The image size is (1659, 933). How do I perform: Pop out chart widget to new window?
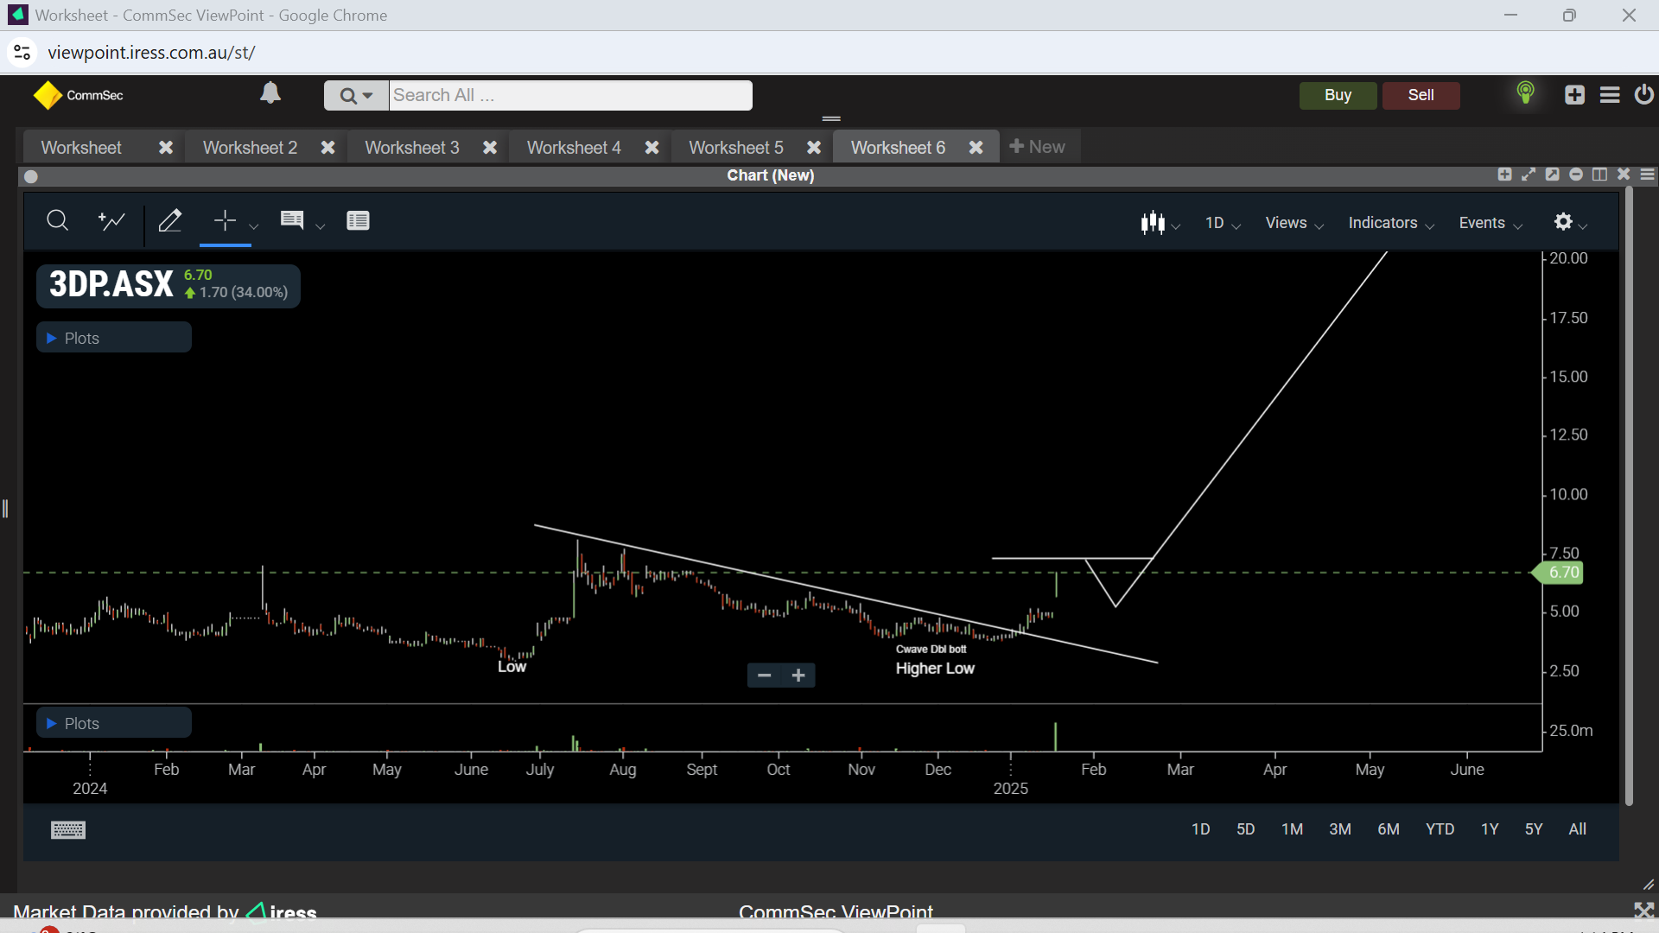1552,175
